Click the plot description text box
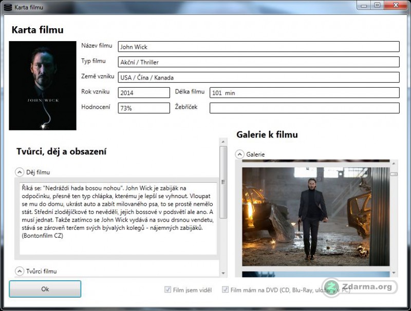 118,219
